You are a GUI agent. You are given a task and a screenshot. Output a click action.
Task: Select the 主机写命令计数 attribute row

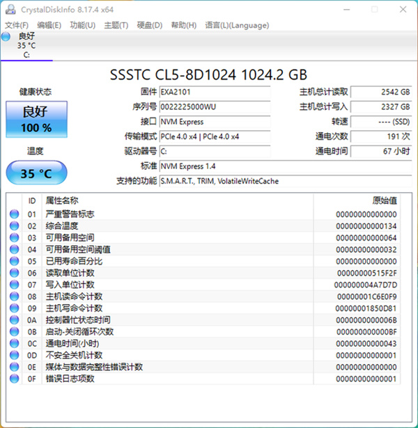click(203, 308)
